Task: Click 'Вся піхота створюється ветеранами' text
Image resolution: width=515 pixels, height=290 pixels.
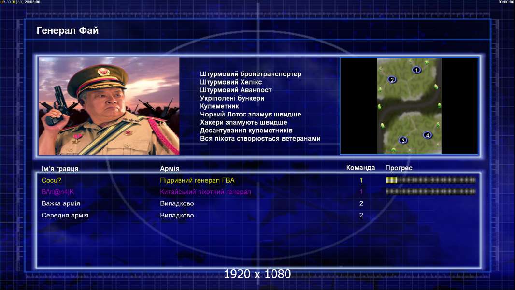Action: (x=260, y=138)
